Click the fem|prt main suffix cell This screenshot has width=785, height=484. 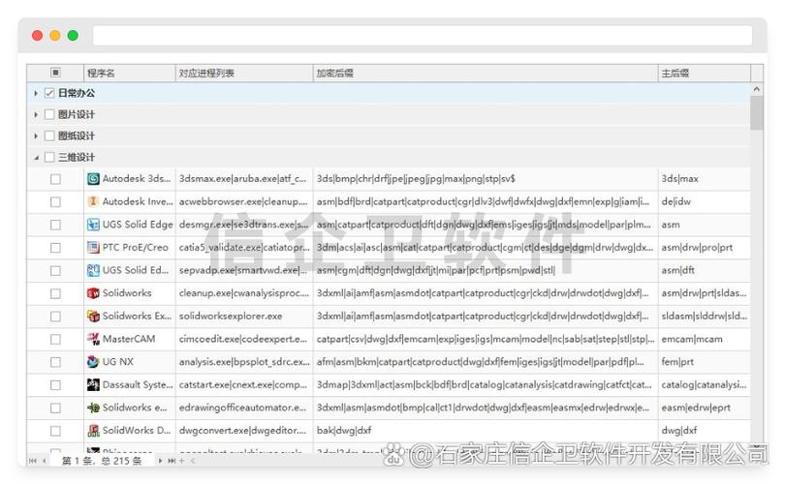pyautogui.click(x=704, y=361)
